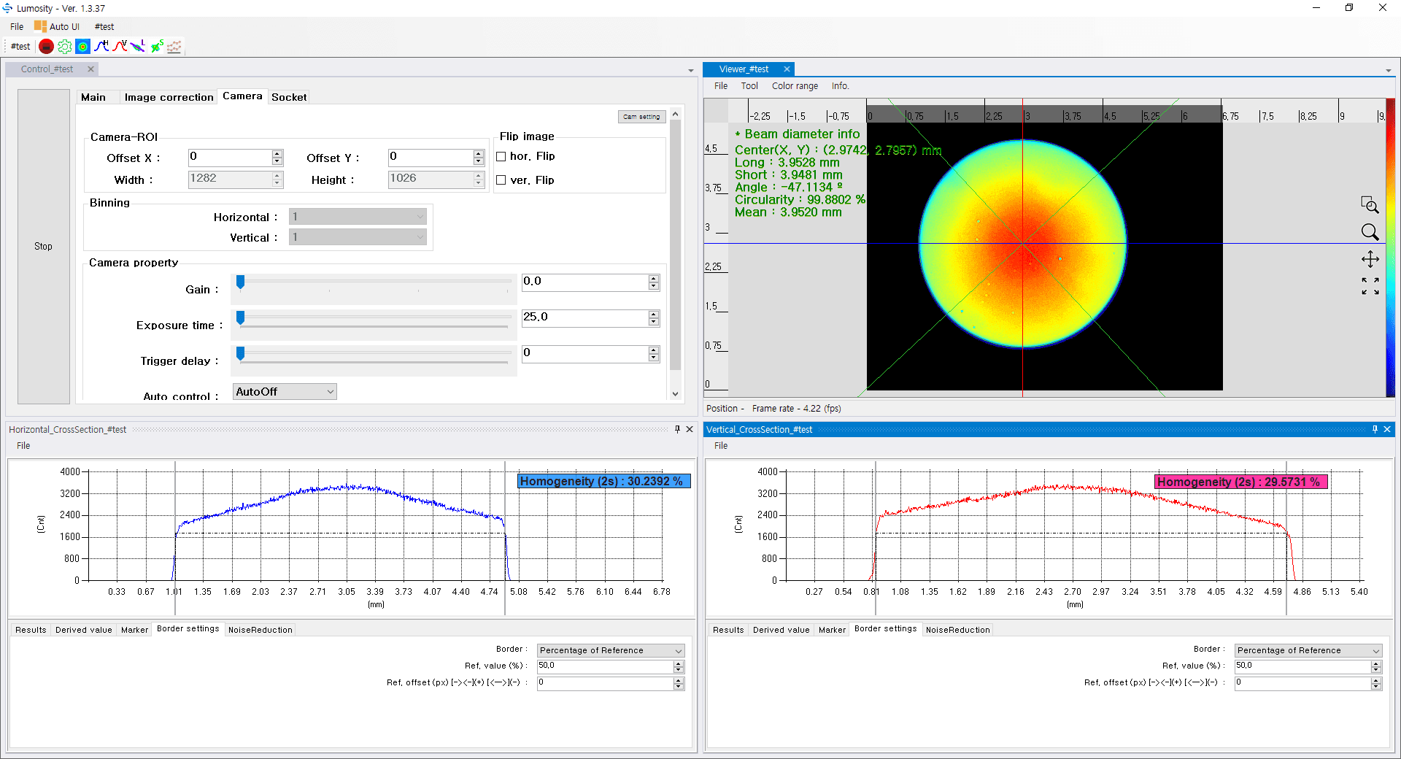Open Derived value tab in horizontal panel

click(x=83, y=630)
